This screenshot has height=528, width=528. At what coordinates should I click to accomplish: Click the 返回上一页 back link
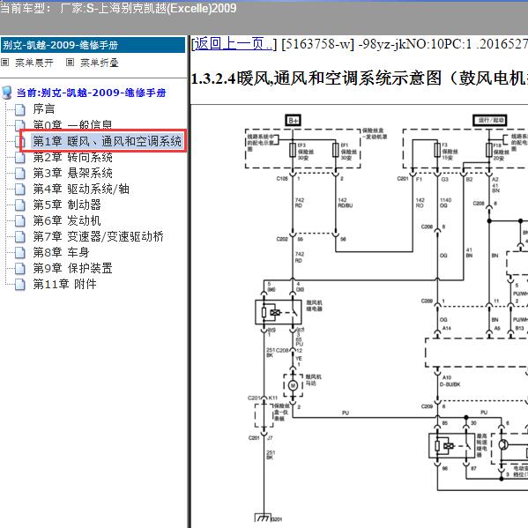pos(233,44)
